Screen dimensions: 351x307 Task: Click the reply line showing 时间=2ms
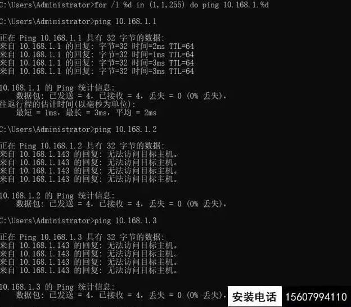pyautogui.click(x=97, y=46)
